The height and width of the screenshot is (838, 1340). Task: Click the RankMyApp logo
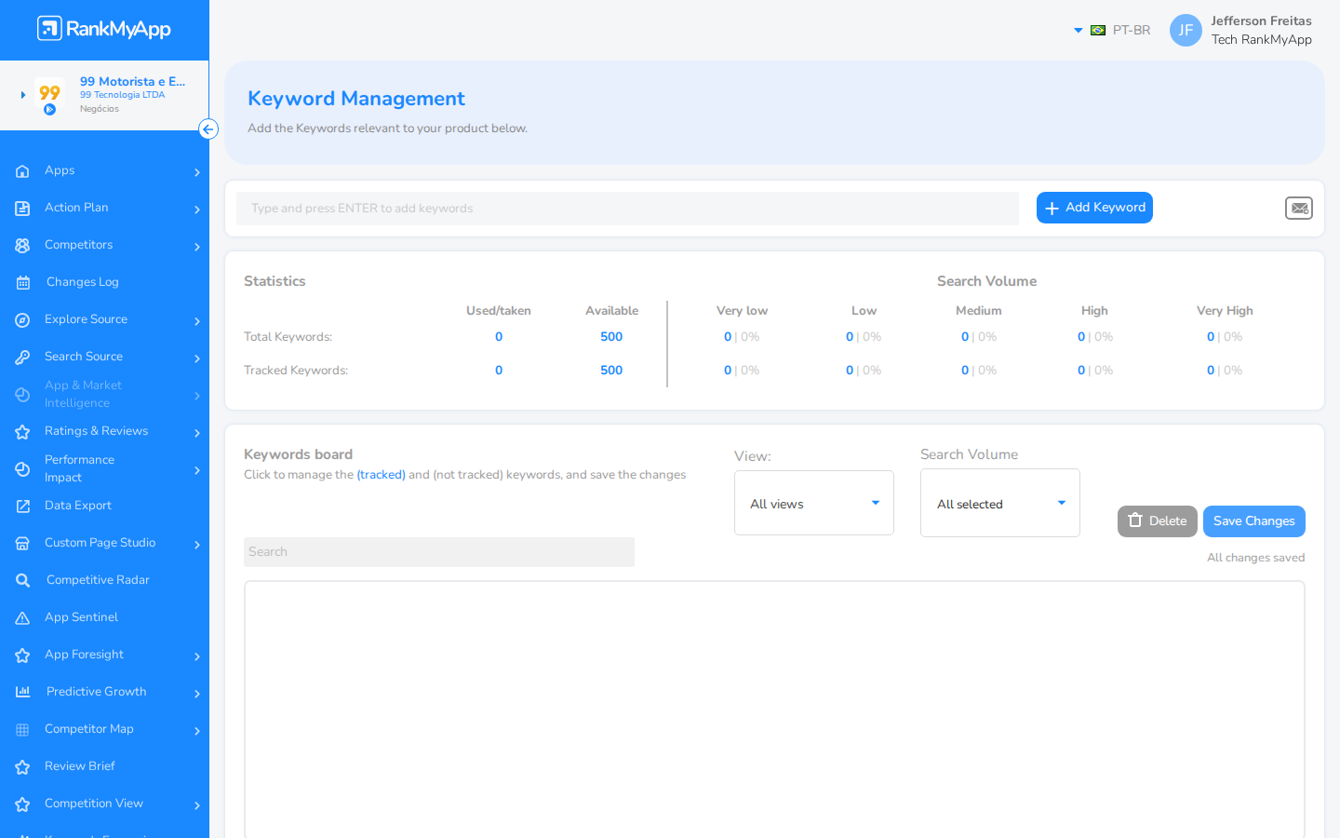(104, 29)
